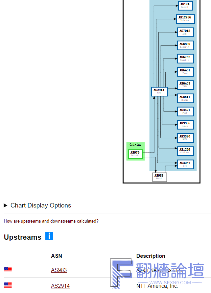Image resolution: width=211 pixels, height=293 pixels.
Task: Click the AS174 Cogent node
Action: 185,6
